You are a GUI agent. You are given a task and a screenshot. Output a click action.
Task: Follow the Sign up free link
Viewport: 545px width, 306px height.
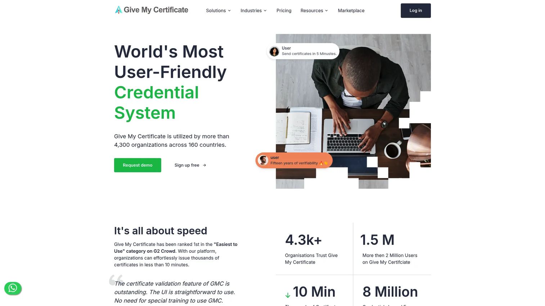tap(190, 165)
